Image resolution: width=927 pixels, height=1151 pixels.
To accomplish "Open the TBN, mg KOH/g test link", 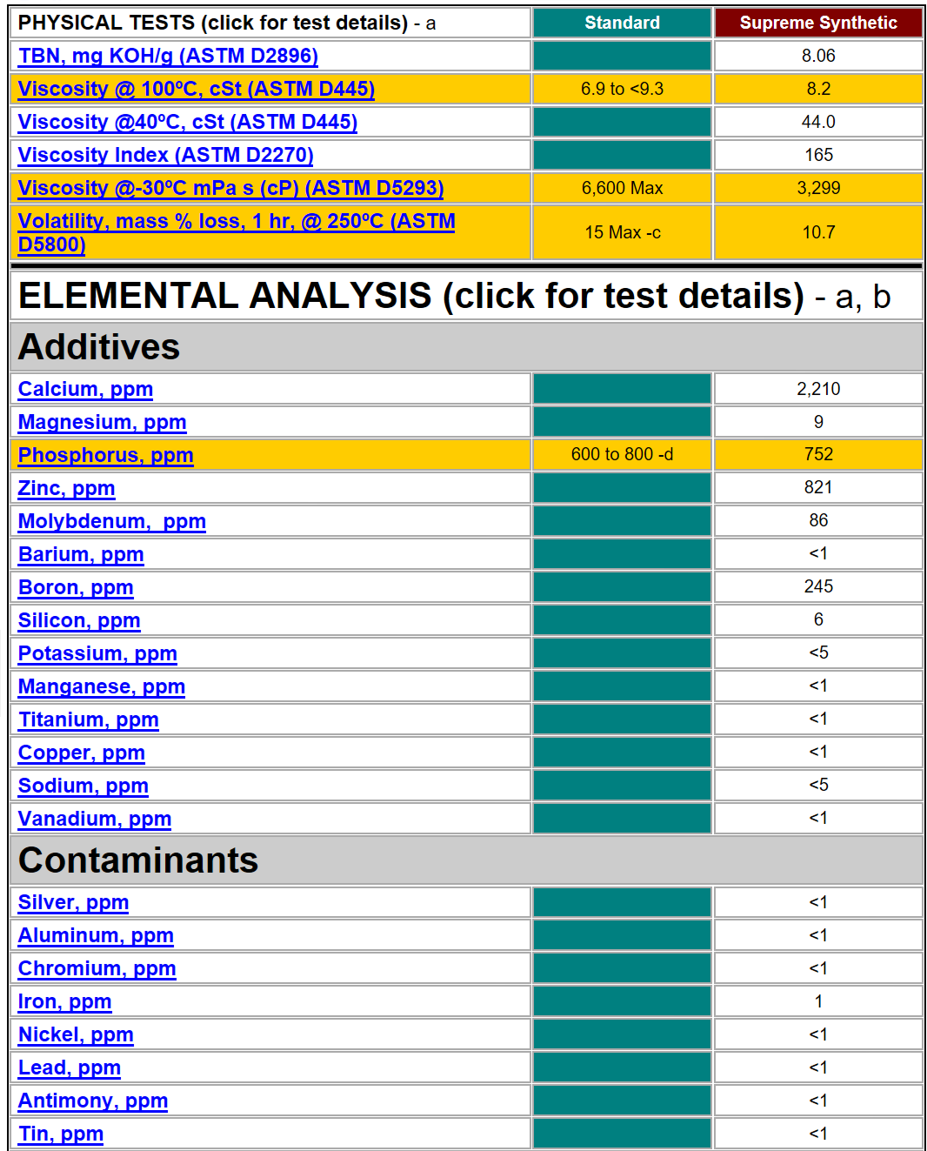I will pyautogui.click(x=168, y=56).
